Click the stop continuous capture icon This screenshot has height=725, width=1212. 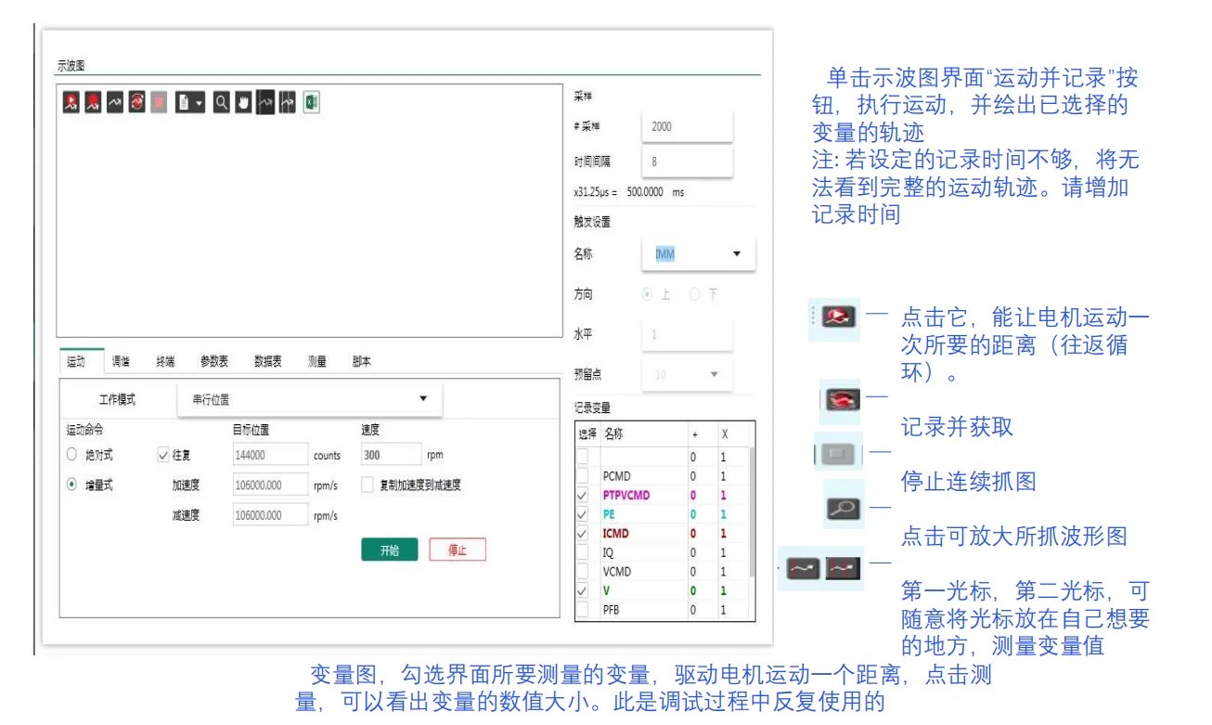(159, 102)
